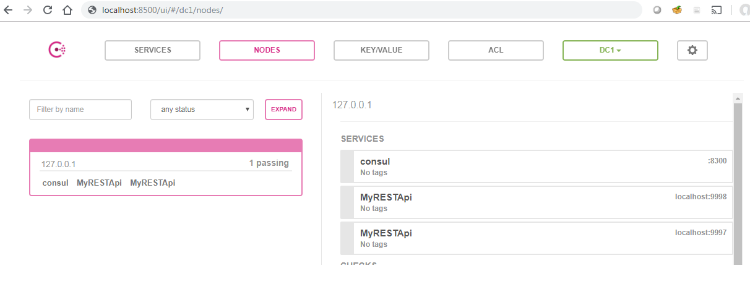
Task: Open settings with the gear icon
Action: coord(692,50)
